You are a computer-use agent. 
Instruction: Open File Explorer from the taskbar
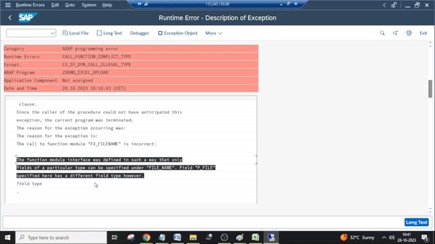(193, 237)
